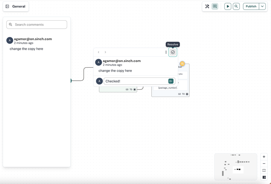Focus the Search comments field
This screenshot has width=271, height=184.
37,25
